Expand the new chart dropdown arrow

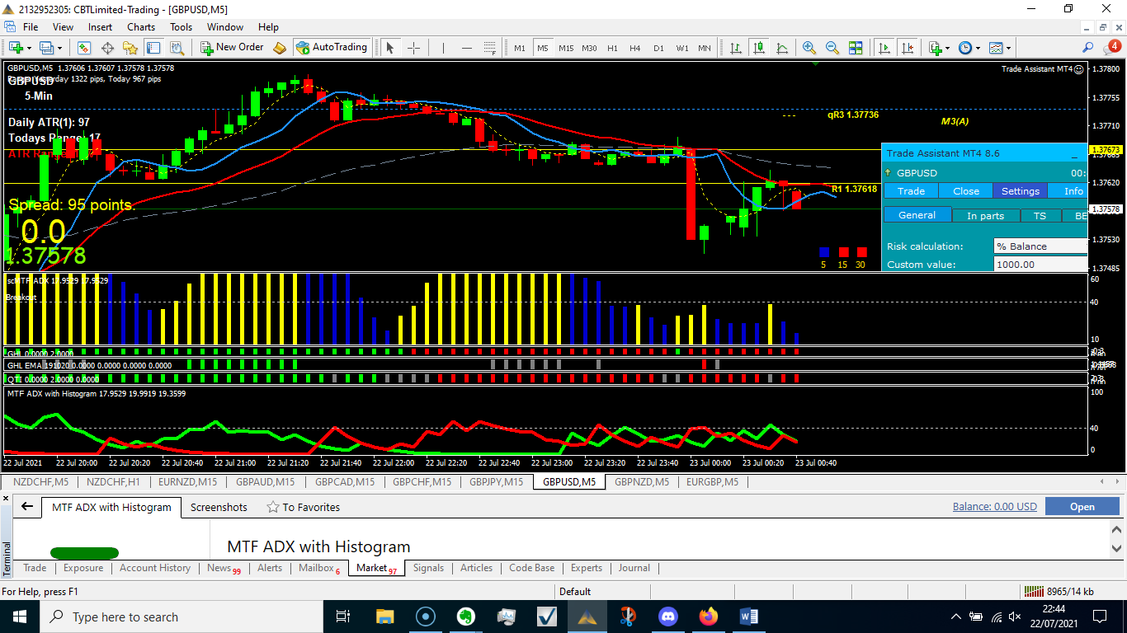pos(29,48)
